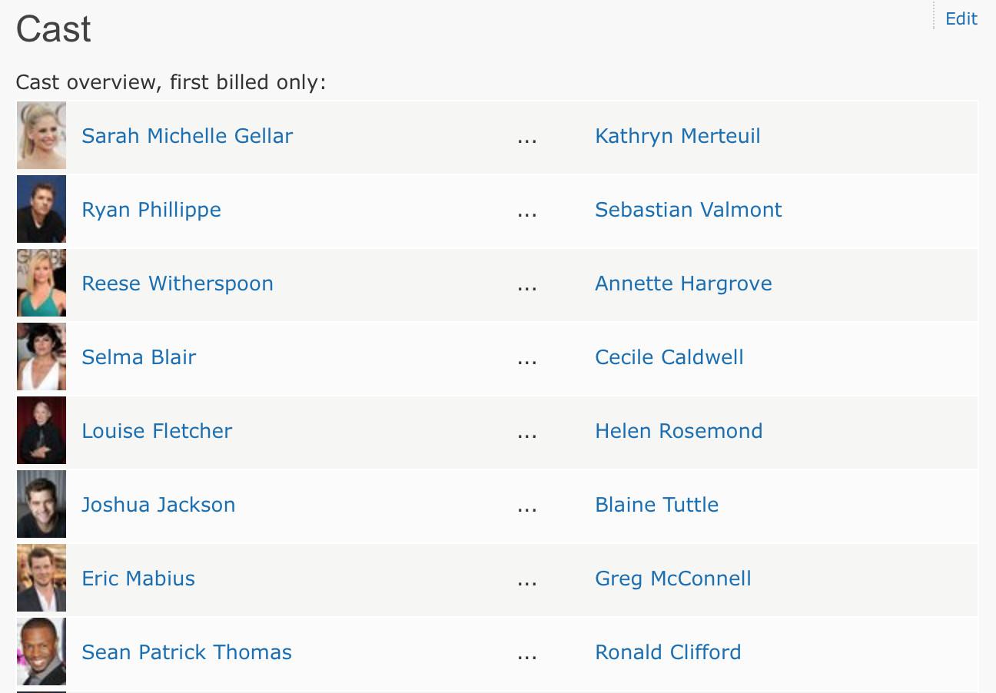
Task: Click the Reese Witherspoon name link
Action: (178, 283)
